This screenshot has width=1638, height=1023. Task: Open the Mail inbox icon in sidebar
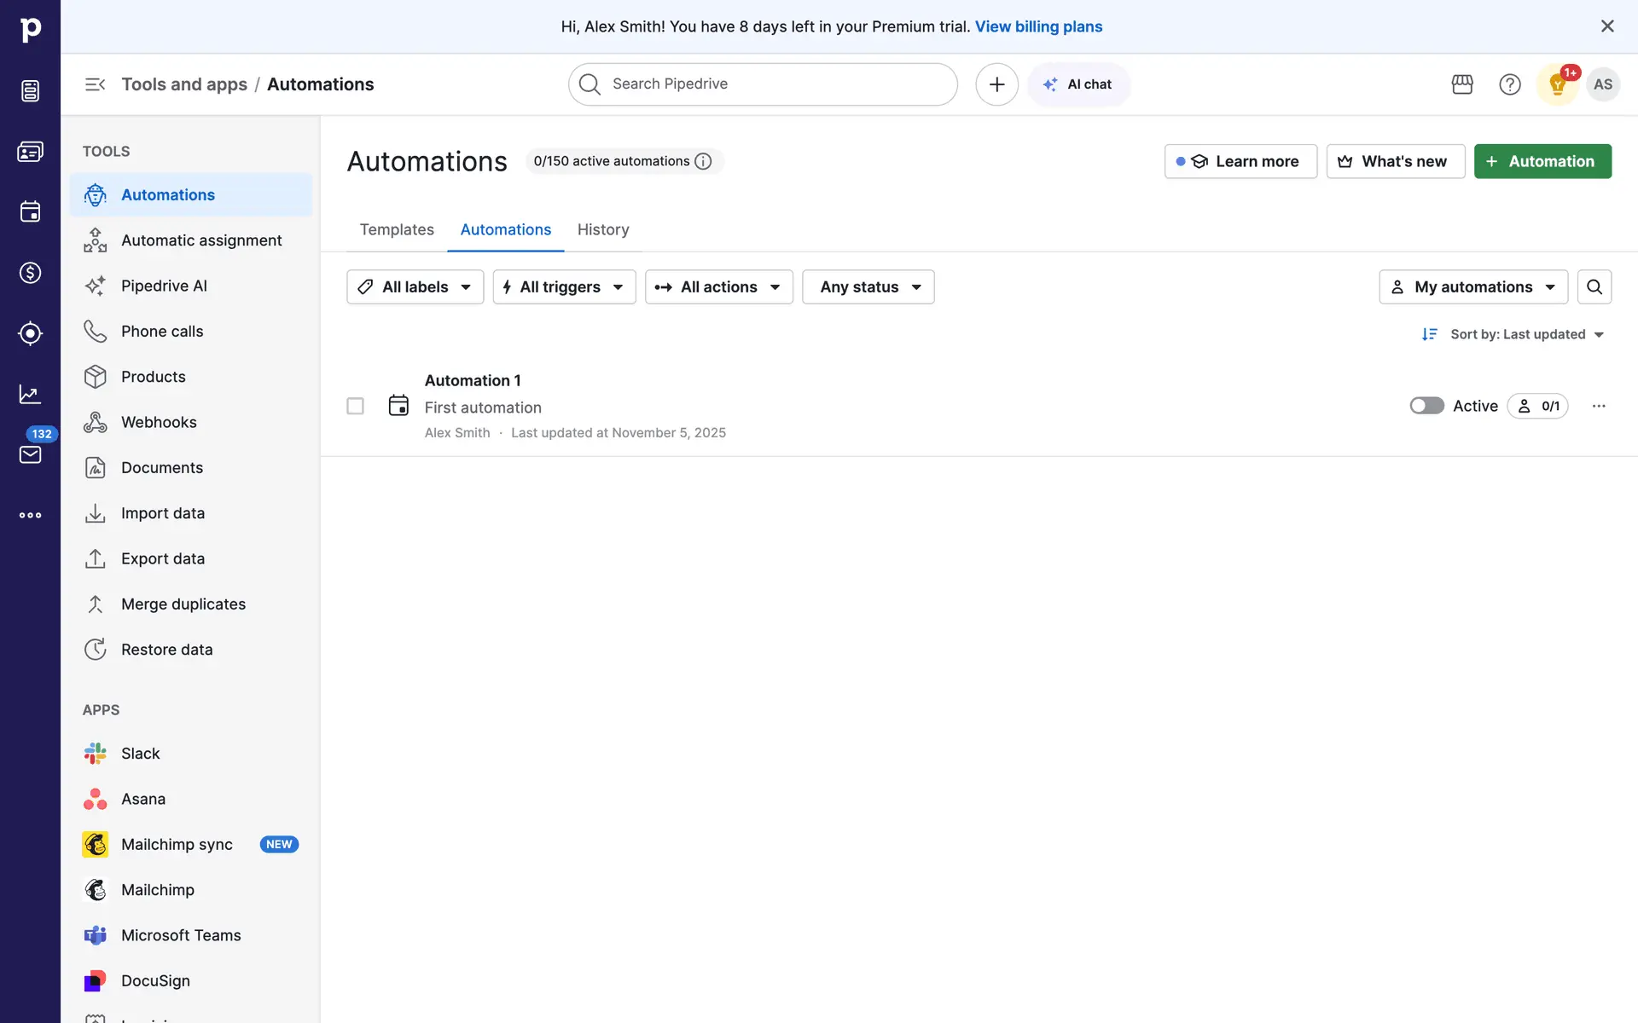(x=31, y=454)
